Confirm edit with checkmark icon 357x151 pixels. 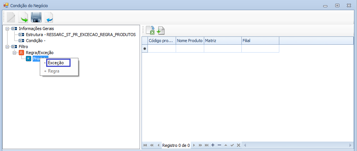[x=232, y=145]
